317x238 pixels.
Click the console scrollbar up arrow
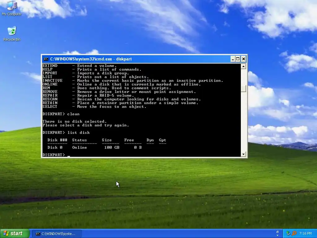click(243, 66)
